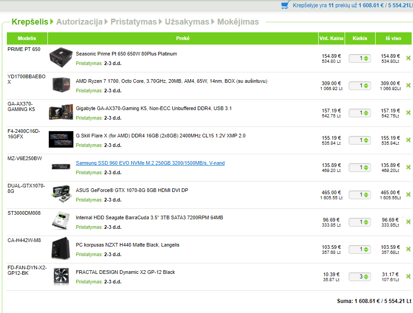This screenshot has width=413, height=313.
Task: Open Internal HDD Seagate BarraCuda product name
Action: pyautogui.click(x=150, y=217)
